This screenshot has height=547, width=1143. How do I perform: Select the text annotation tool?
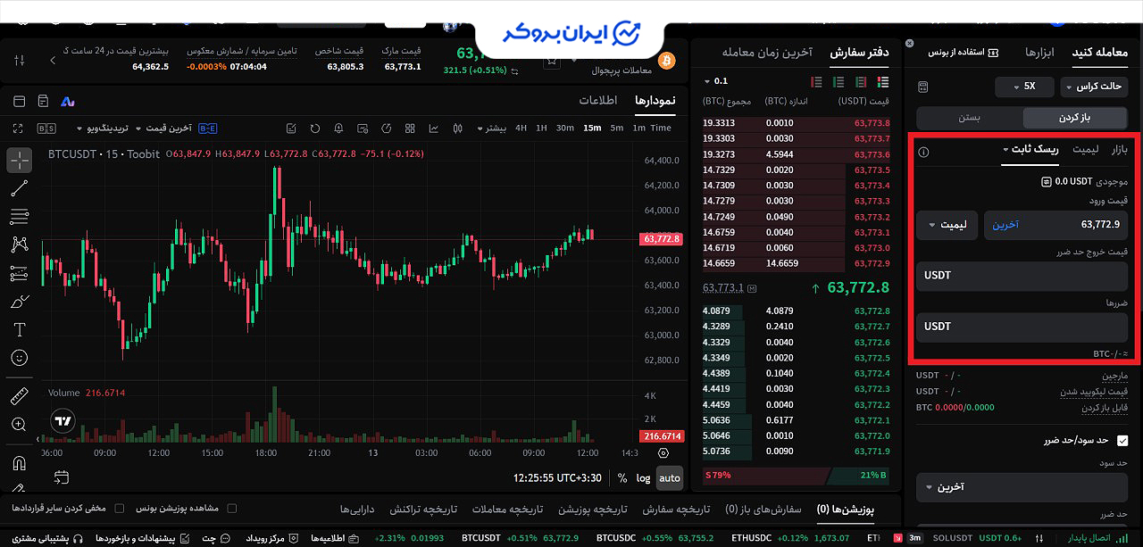click(20, 329)
